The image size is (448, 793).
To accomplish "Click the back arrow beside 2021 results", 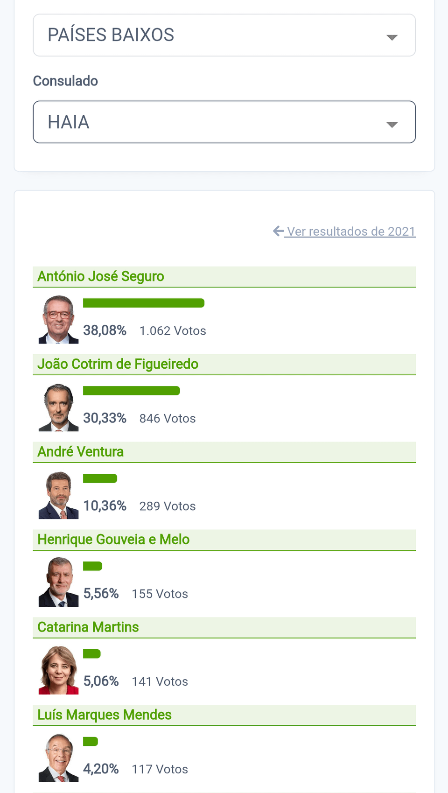I will (x=278, y=231).
